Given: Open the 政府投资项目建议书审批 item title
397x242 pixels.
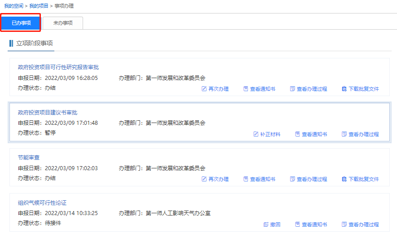Looking at the screenshot, I should (x=48, y=112).
